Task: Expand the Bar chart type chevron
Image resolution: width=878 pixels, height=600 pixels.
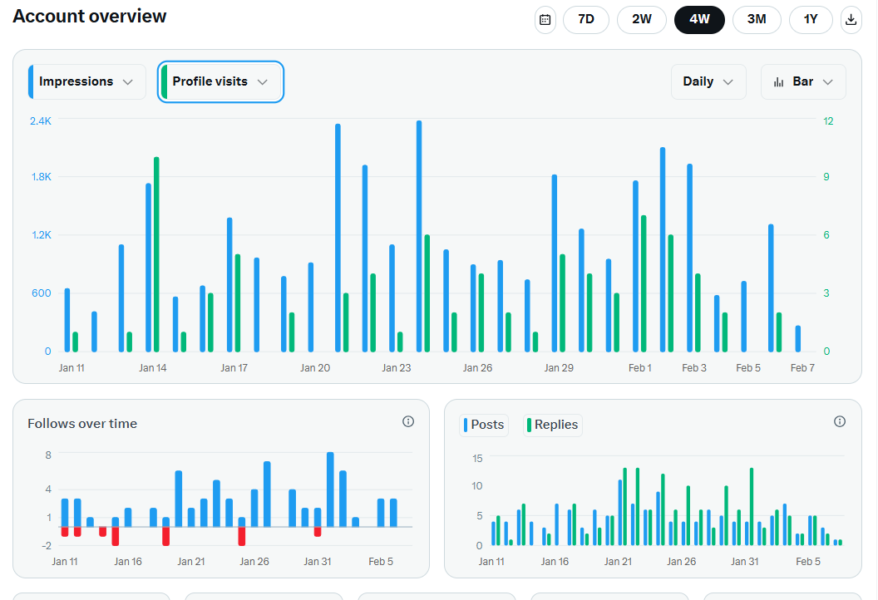Action: 827,82
